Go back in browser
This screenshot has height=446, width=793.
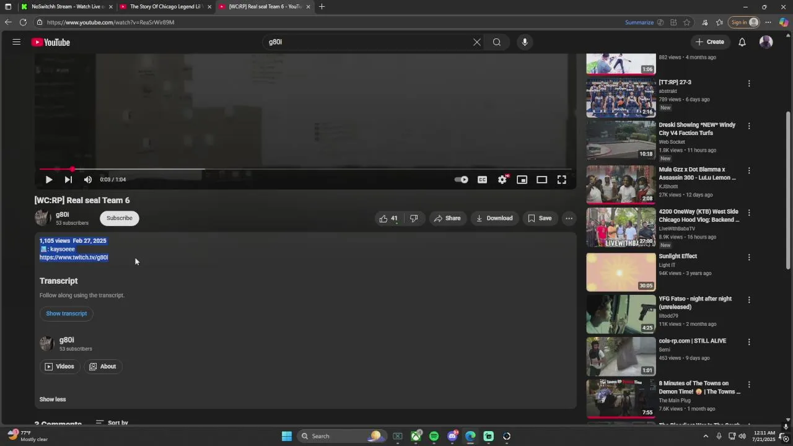pos(8,22)
